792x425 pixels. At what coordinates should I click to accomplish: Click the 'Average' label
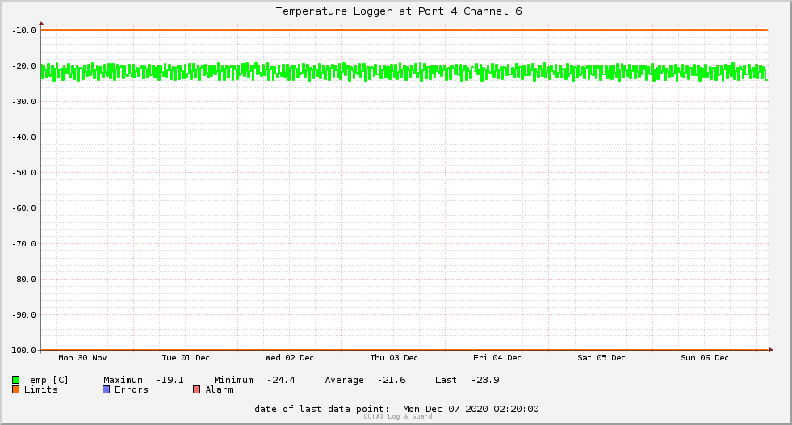pos(345,380)
